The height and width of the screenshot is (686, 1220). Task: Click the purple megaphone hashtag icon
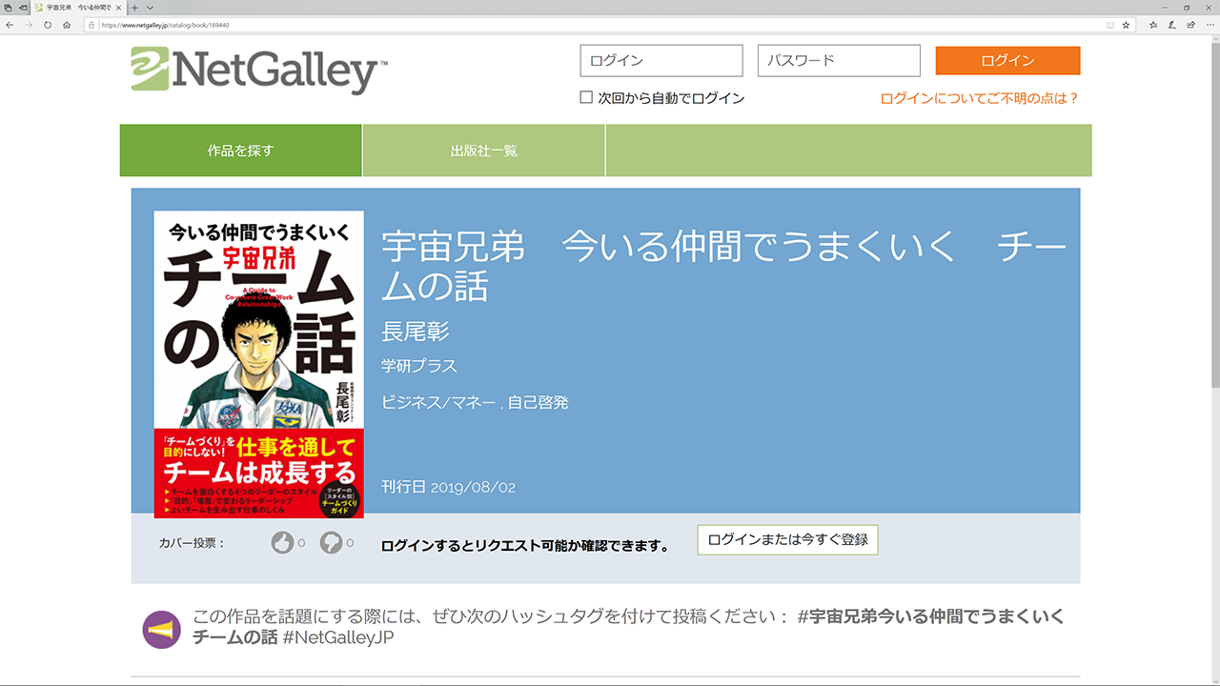tap(161, 630)
